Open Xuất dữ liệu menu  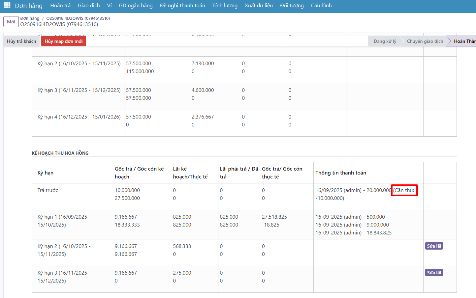[259, 6]
